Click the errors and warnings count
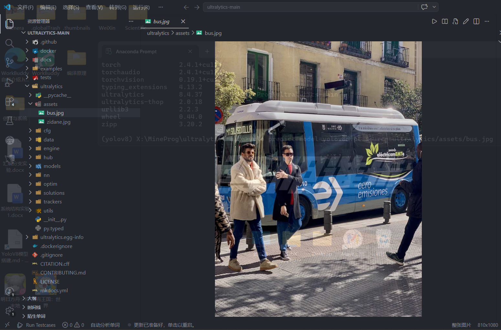 click(73, 325)
